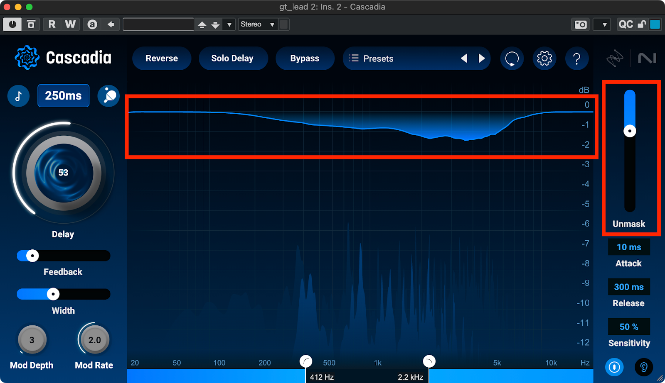Click the 412 Hz low frequency handle
Screen dimensions: 665x383
306,361
